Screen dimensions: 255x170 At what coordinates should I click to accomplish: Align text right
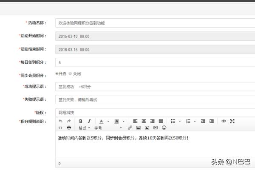[153, 121]
